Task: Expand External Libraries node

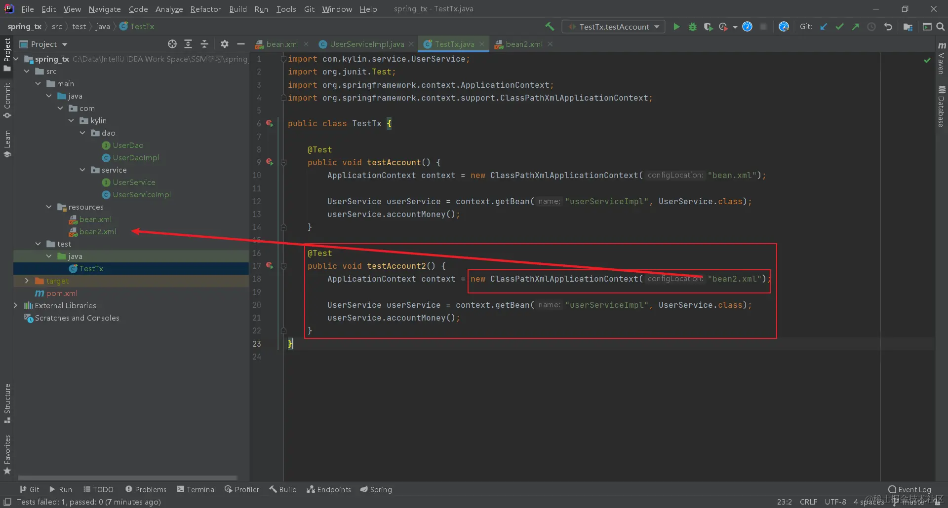Action: pos(16,306)
